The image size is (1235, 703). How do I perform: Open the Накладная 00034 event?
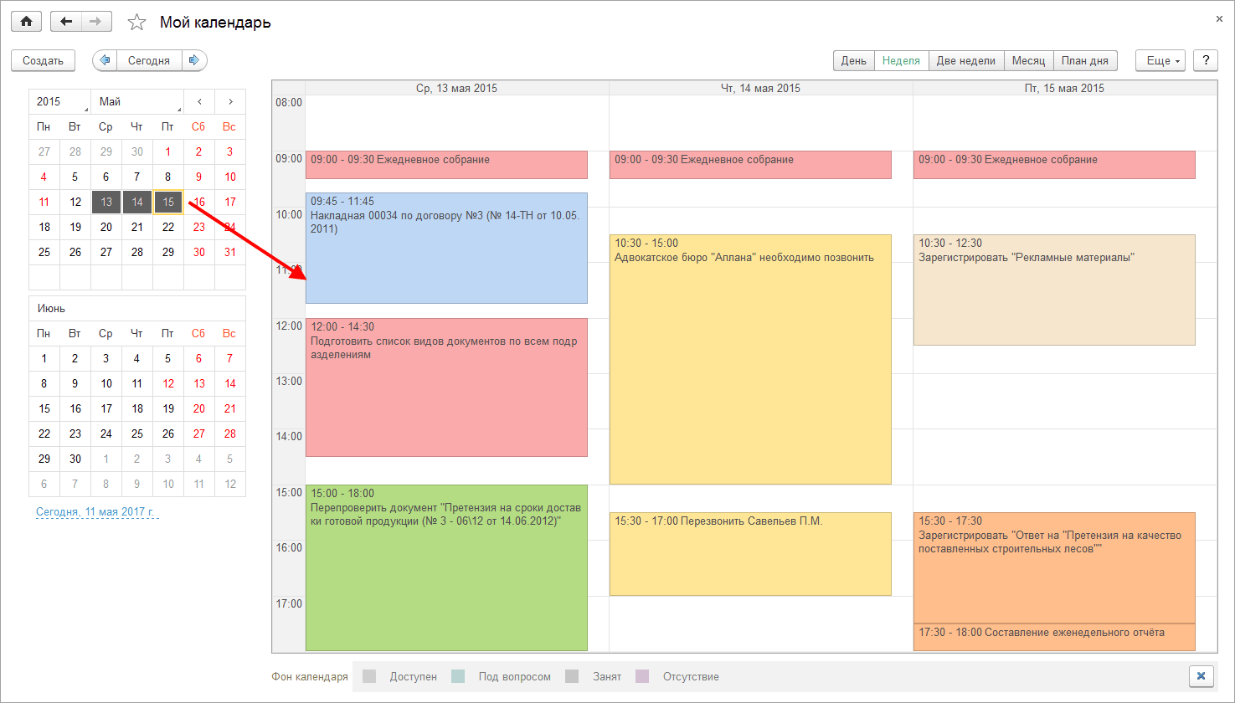pyautogui.click(x=446, y=248)
